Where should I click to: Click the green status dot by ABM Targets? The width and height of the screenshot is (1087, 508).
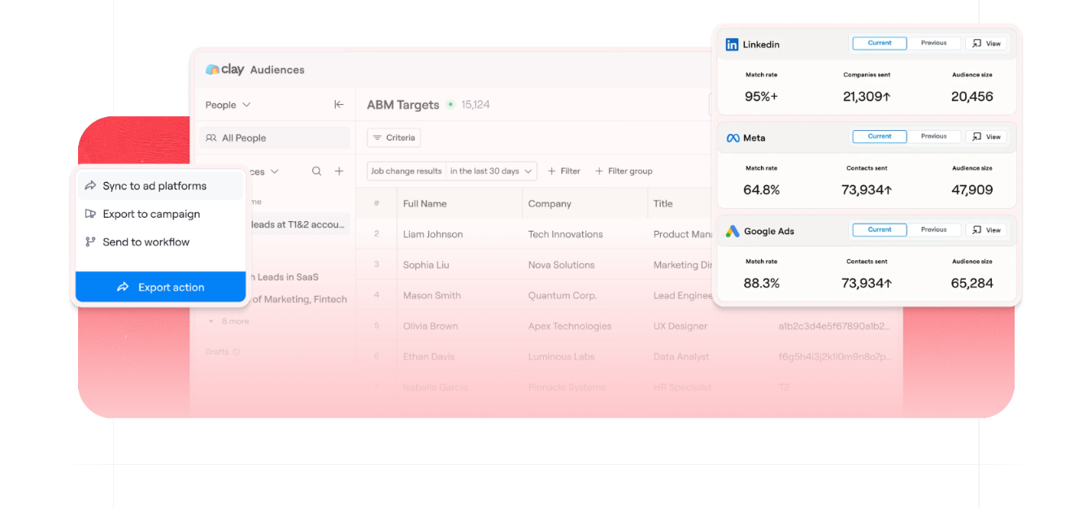coord(450,104)
